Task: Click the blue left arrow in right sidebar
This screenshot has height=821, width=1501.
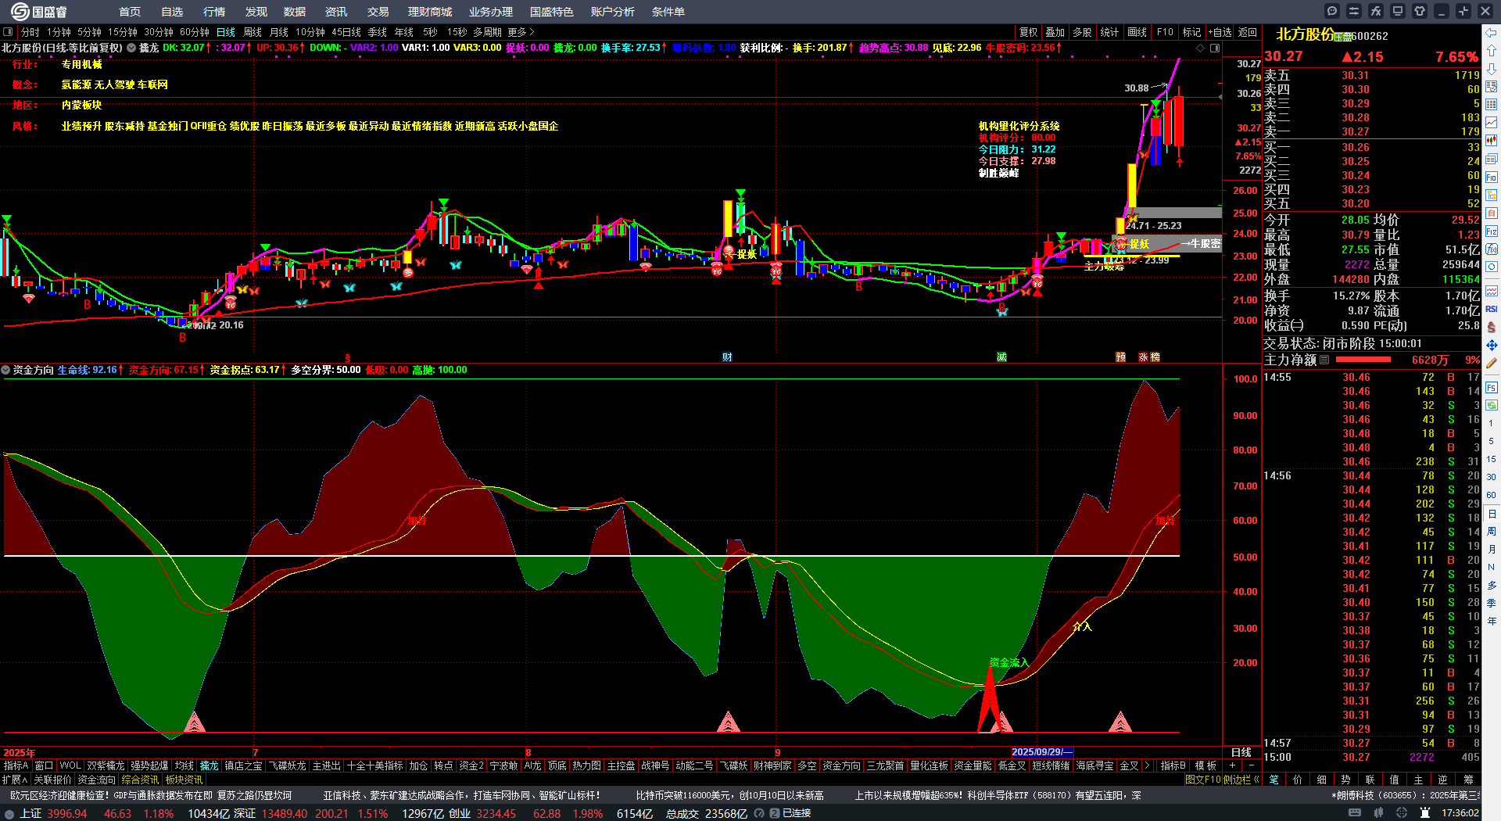Action: point(1492,32)
